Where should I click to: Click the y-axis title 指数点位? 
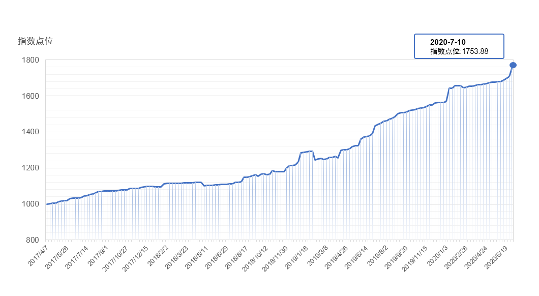tap(36, 41)
